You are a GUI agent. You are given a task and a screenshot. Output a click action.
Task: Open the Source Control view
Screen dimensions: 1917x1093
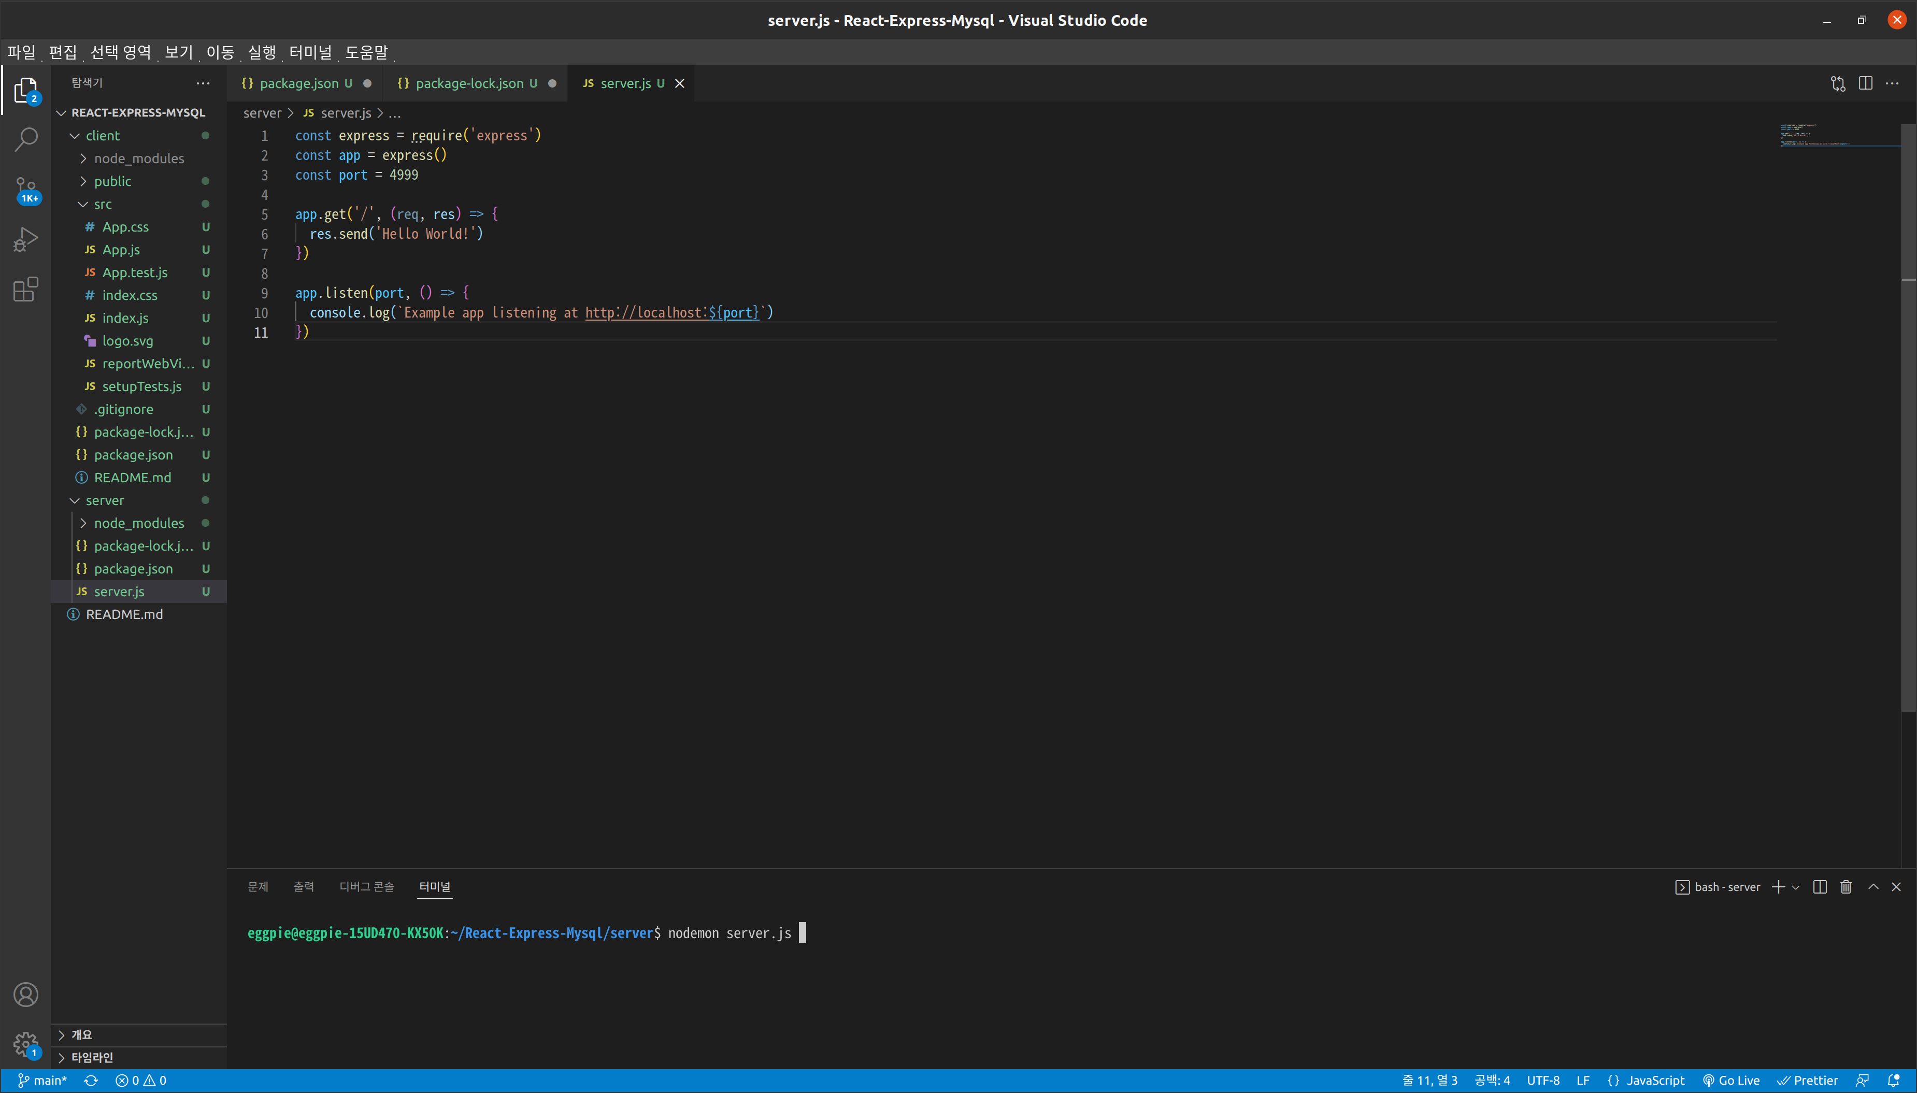[x=26, y=189]
